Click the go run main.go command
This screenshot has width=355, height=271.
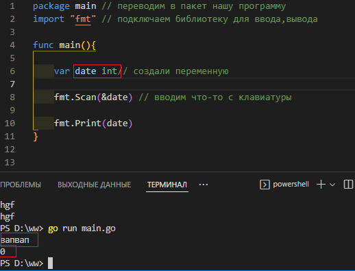(82, 228)
